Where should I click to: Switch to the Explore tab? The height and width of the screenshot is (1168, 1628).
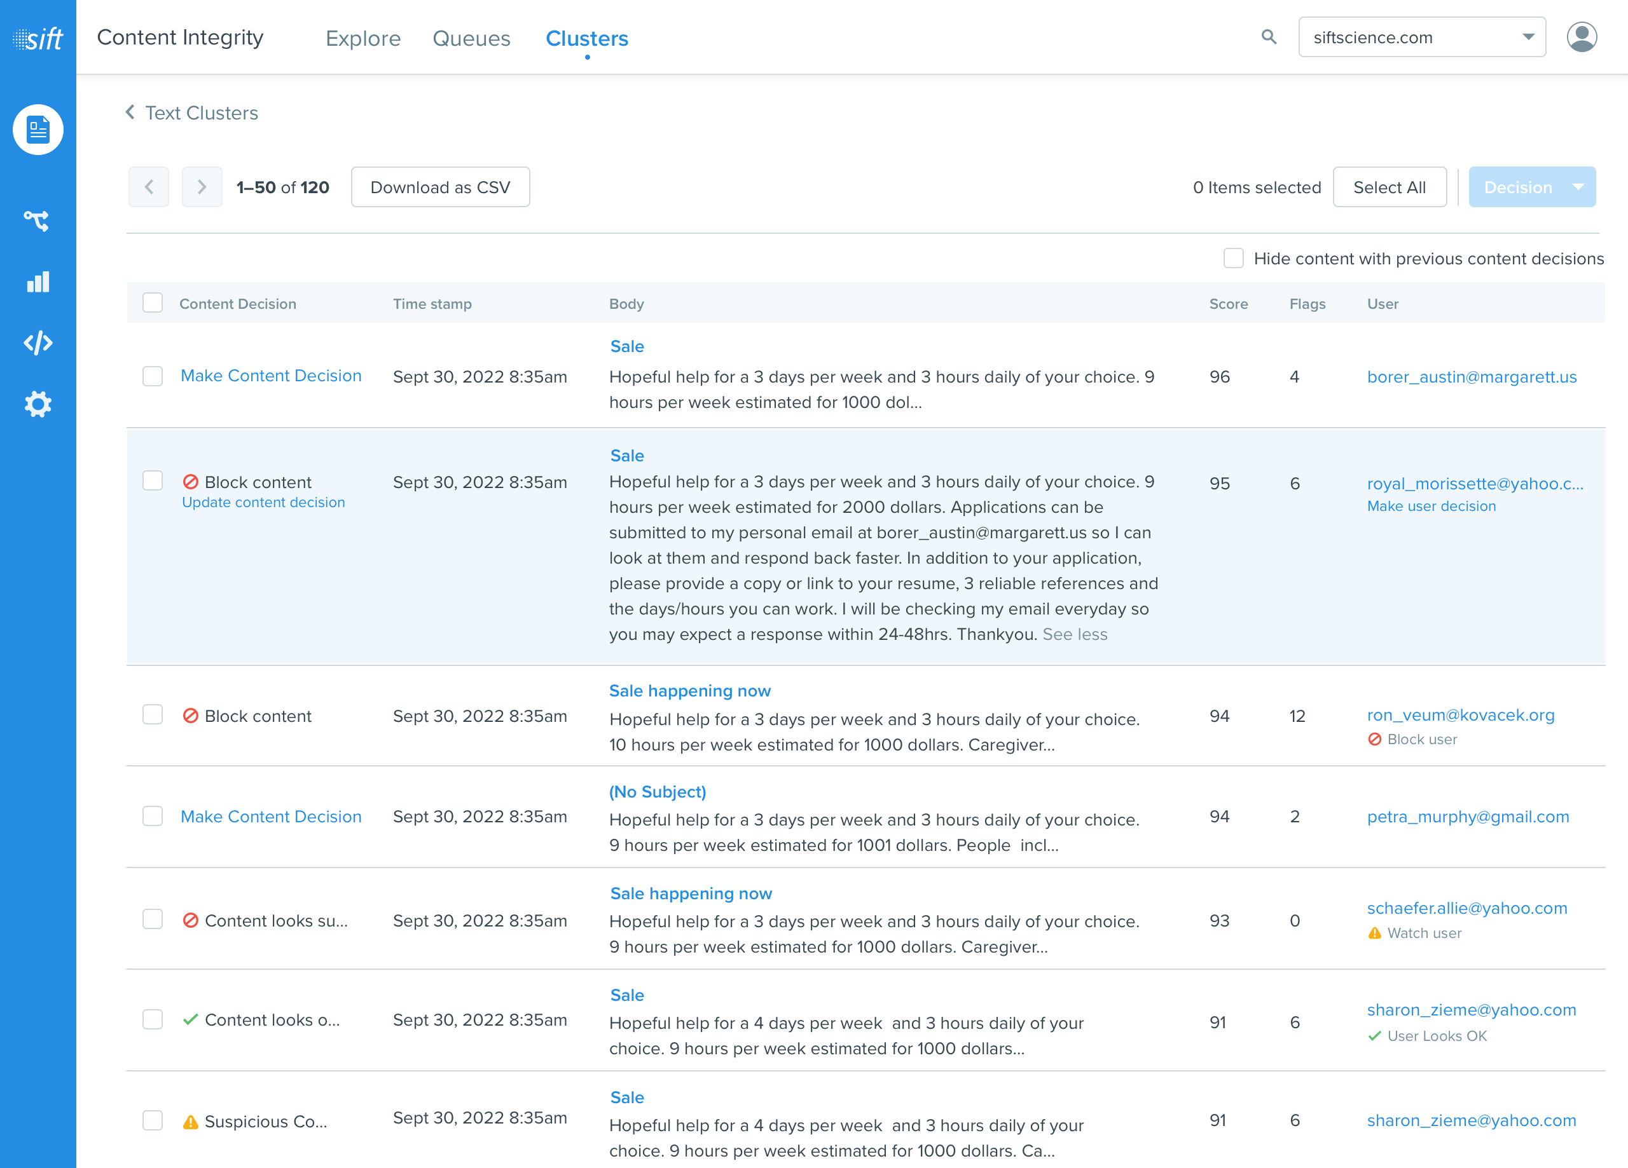(x=363, y=38)
